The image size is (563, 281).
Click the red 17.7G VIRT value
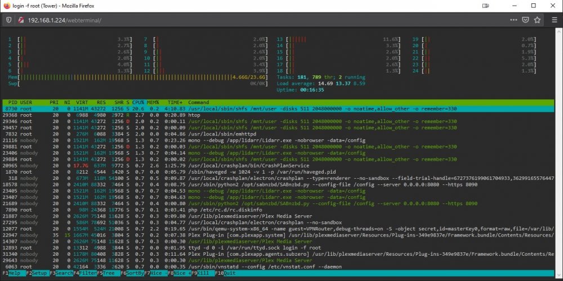coord(81,166)
